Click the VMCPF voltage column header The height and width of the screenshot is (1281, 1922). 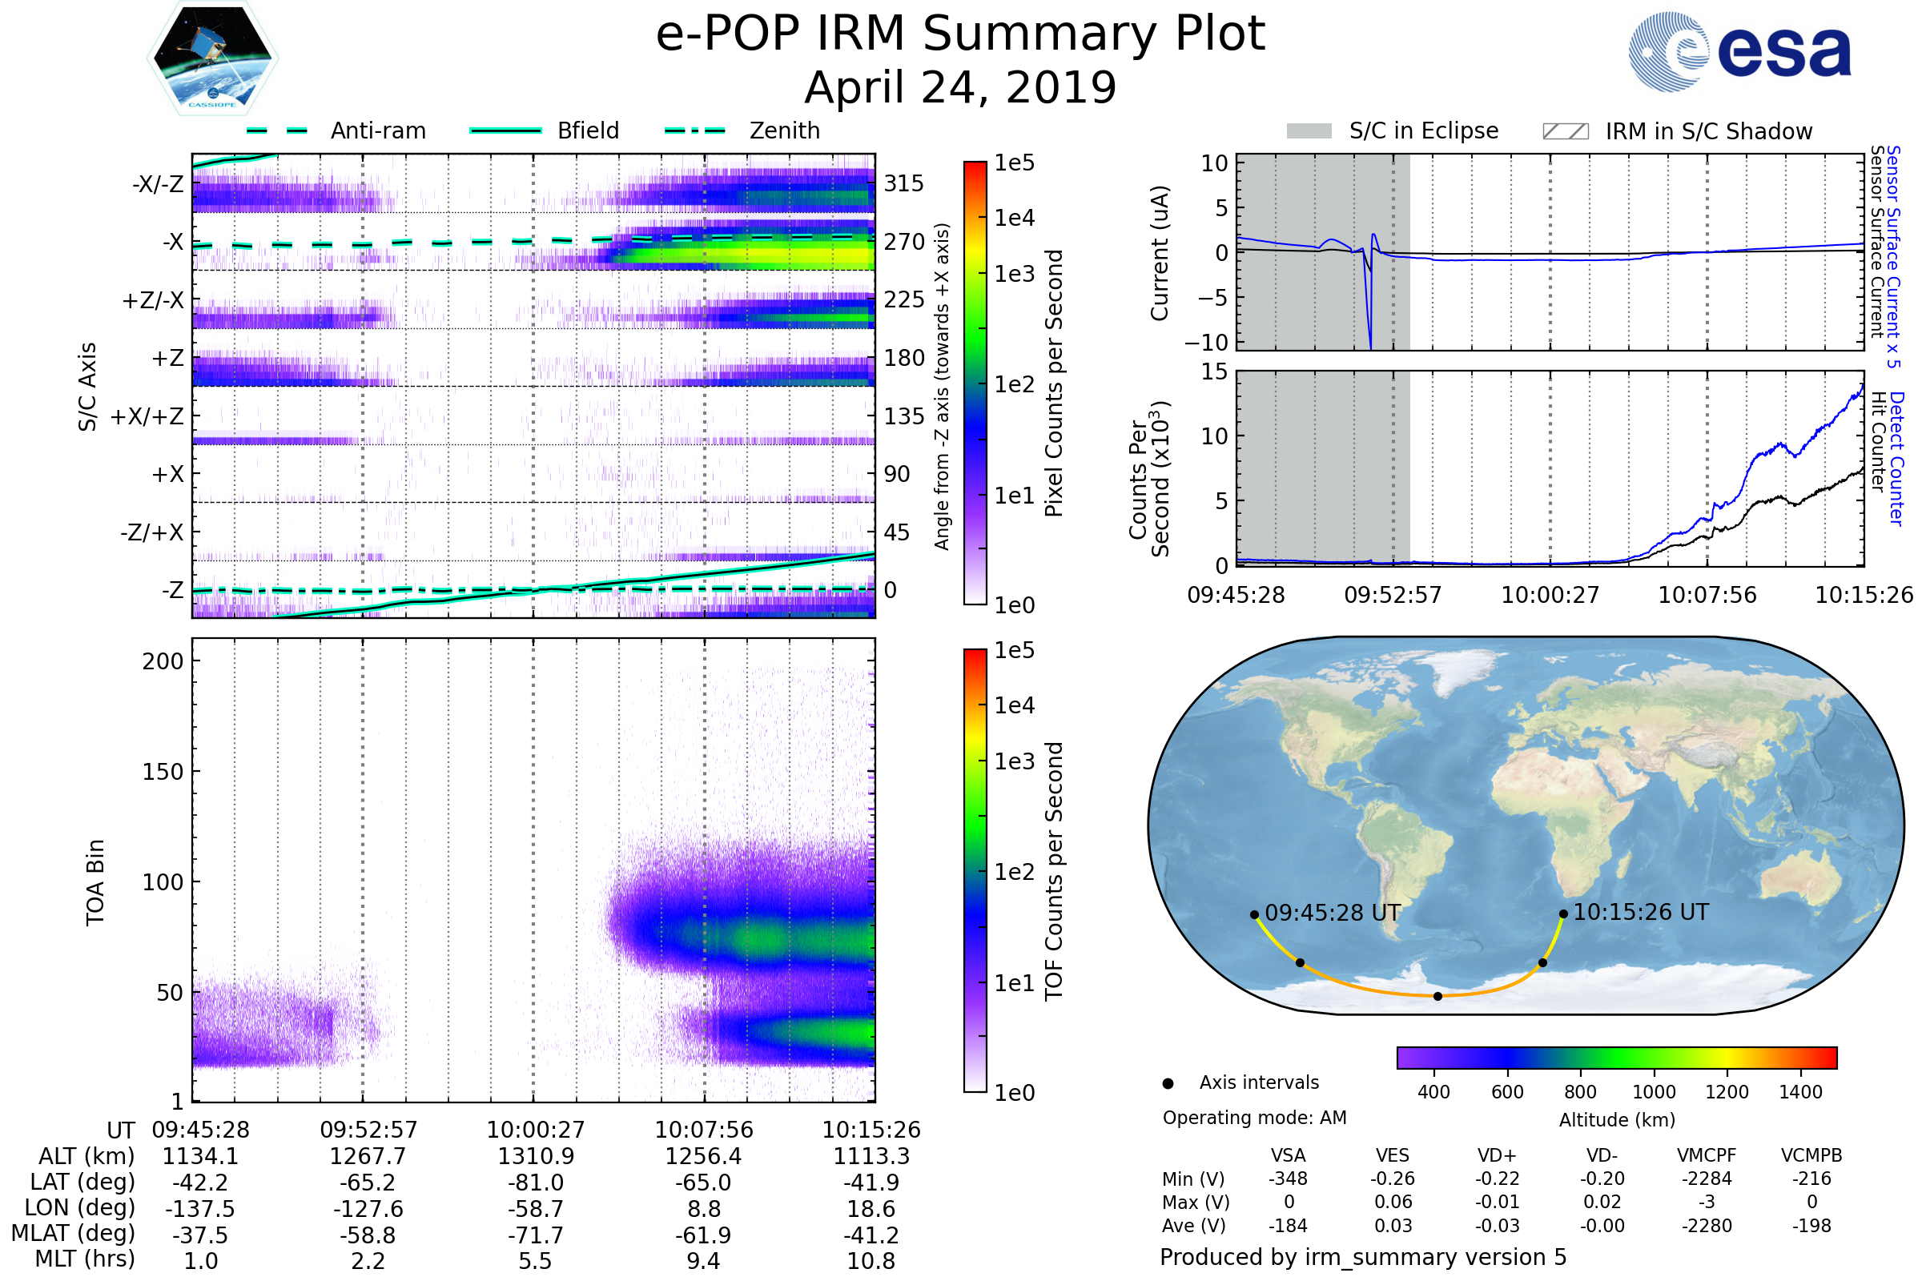(1707, 1155)
